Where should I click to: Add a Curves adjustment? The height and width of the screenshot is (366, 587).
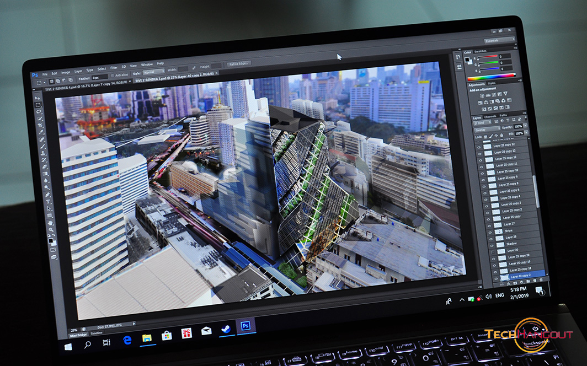494,95
